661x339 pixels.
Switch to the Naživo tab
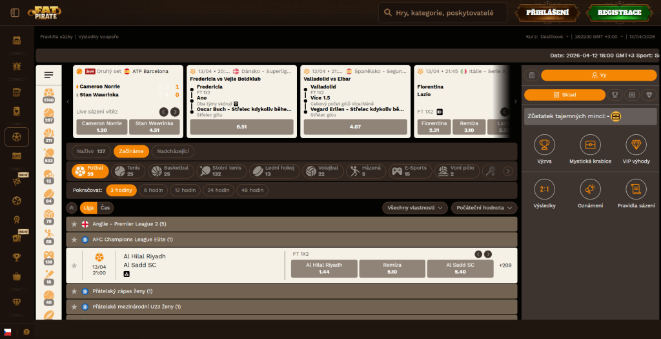pos(90,151)
